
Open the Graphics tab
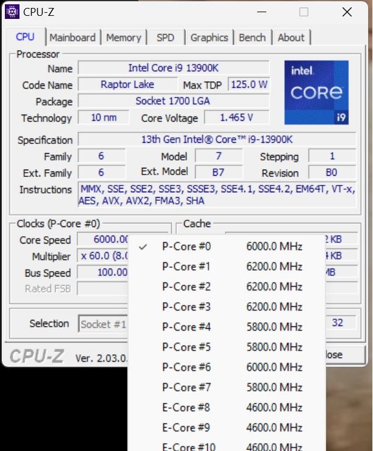[x=209, y=37]
